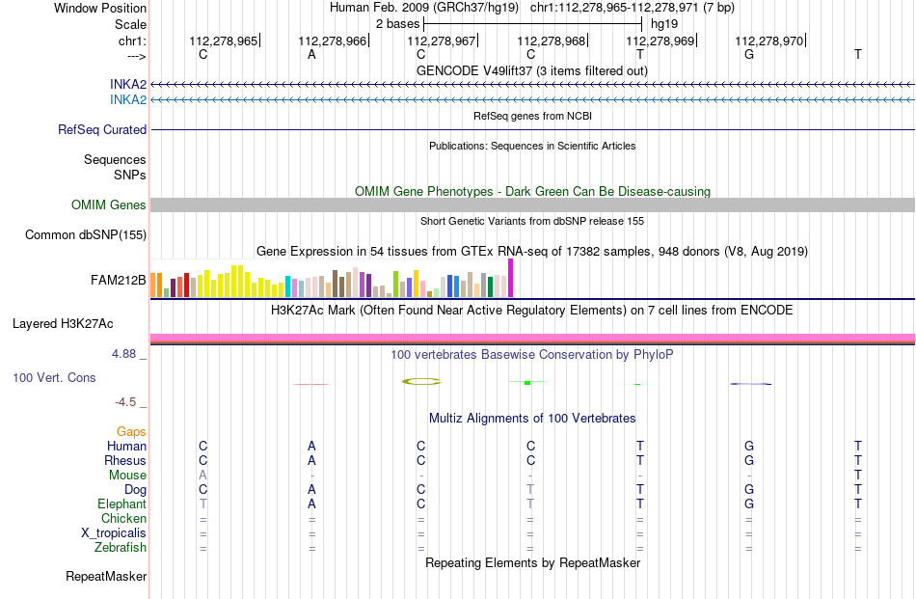Open the 100 Vert. Cons track label

(54, 377)
